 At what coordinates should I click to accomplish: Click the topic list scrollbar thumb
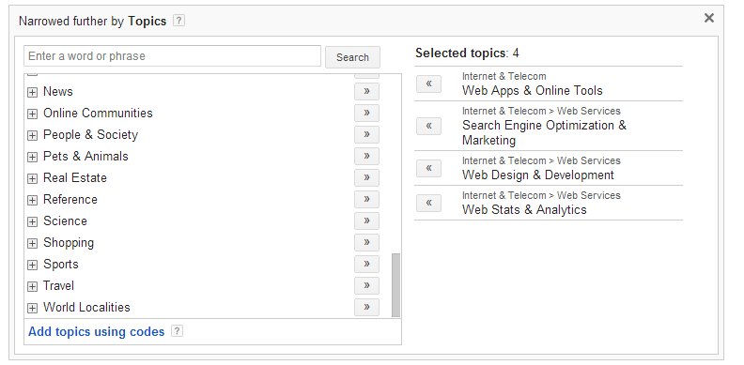[395, 285]
